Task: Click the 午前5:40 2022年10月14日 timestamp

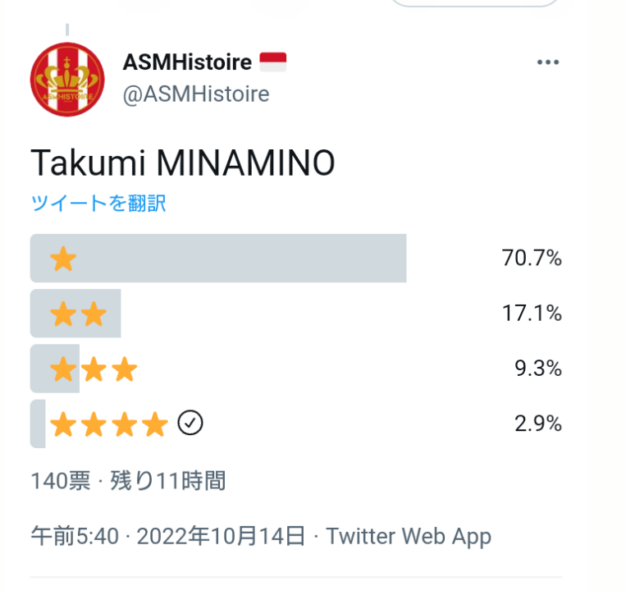Action: (168, 536)
